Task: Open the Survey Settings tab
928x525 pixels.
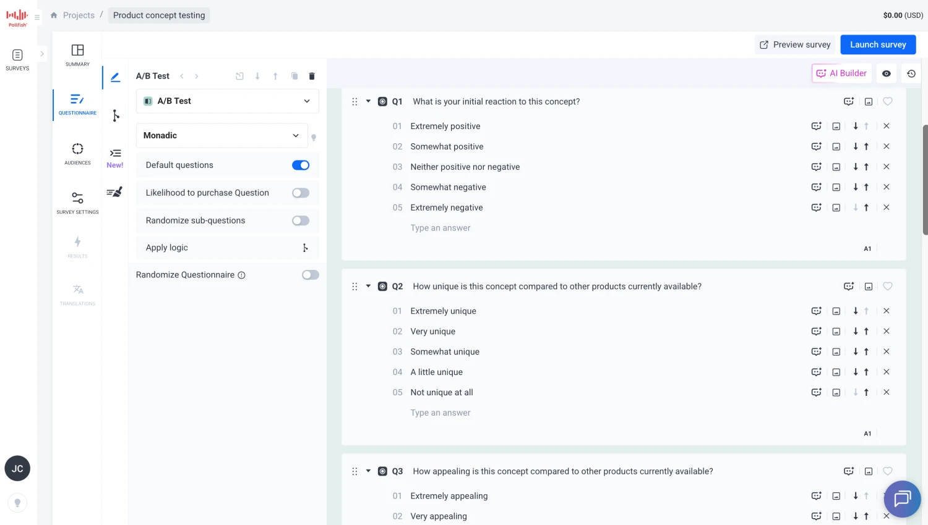Action: coord(77,203)
